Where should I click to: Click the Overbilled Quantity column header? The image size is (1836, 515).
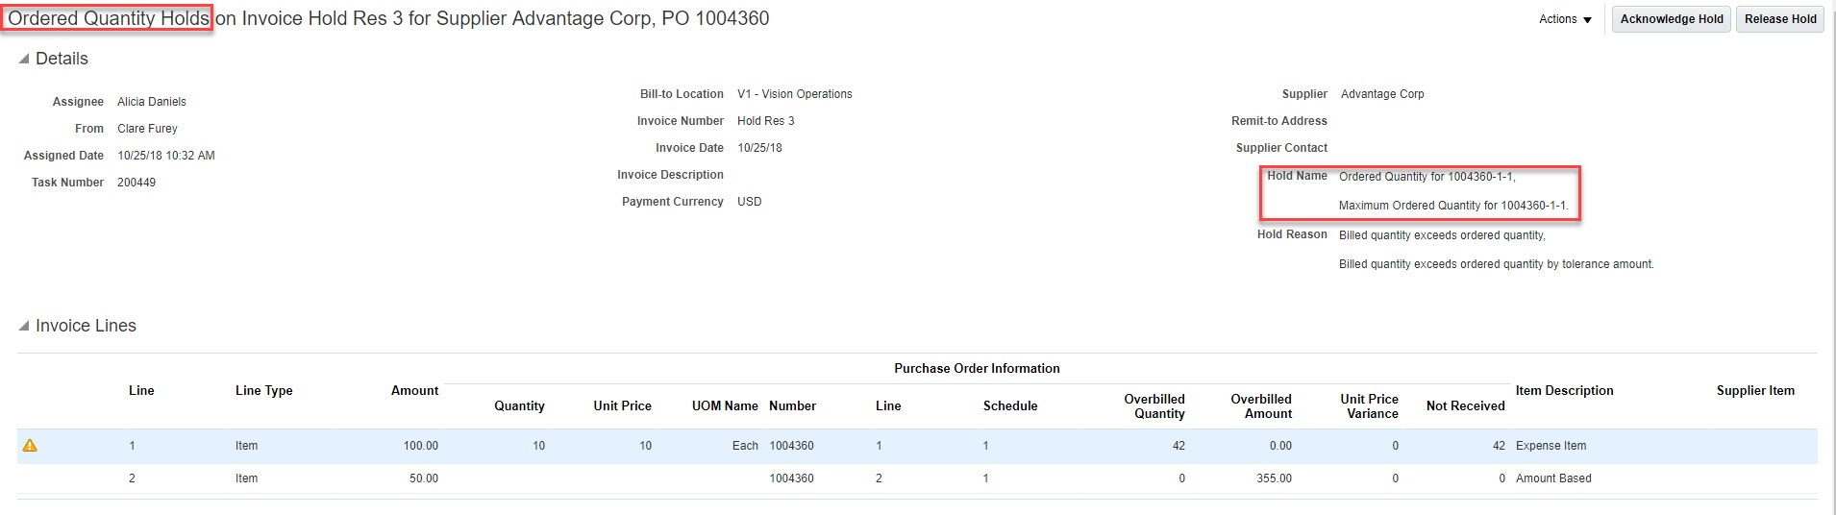(x=1154, y=406)
